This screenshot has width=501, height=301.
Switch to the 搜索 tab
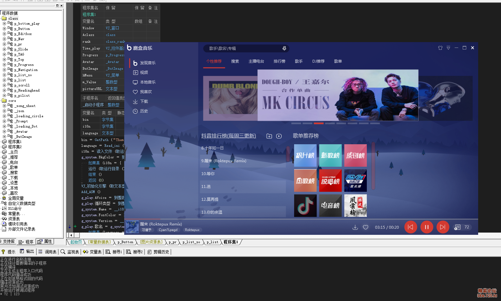click(235, 61)
